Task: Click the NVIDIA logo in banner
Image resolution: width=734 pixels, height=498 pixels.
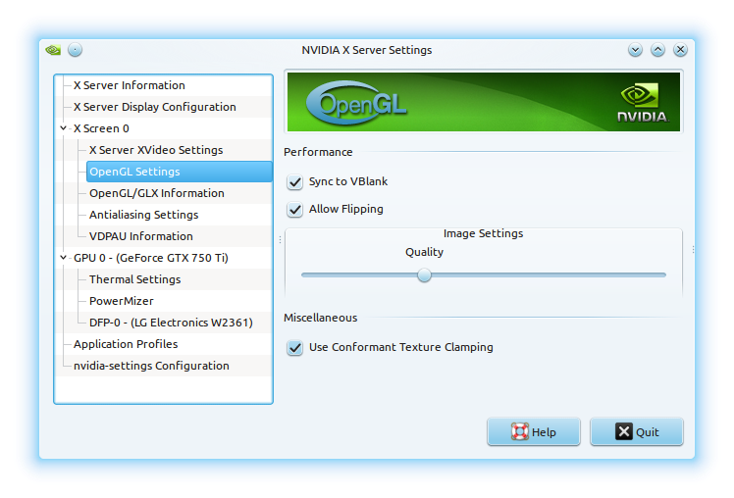Action: pos(642,103)
